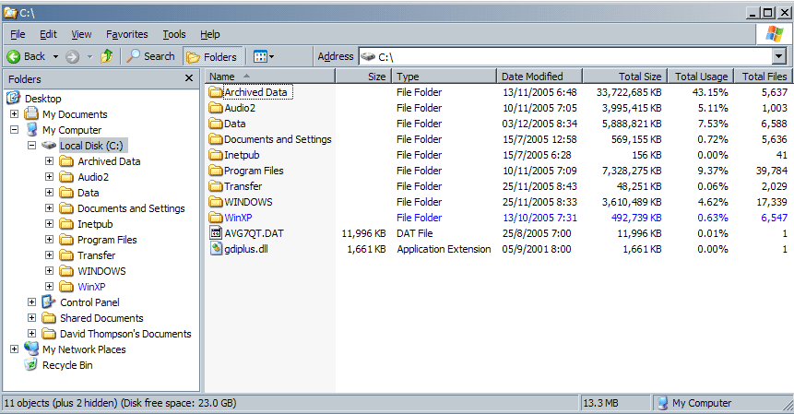Open the Address bar dropdown
This screenshot has height=414, width=794.
click(779, 56)
